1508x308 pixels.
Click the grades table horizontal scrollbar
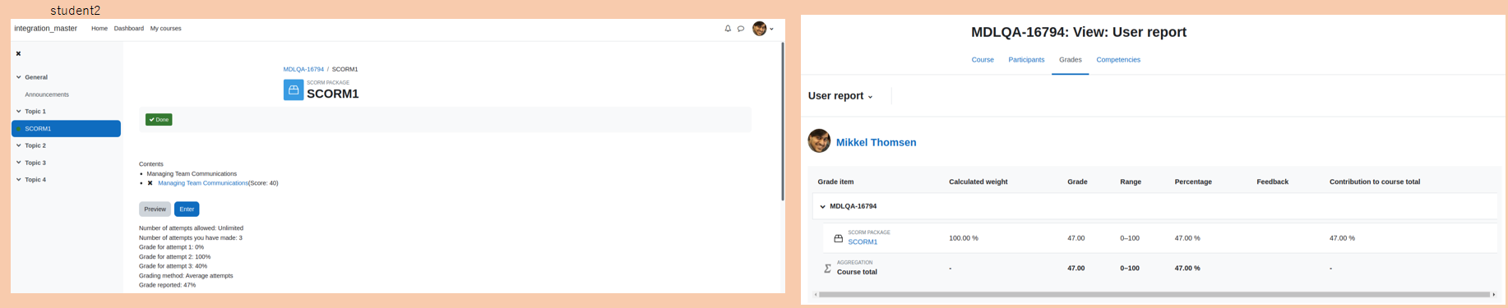click(1154, 294)
